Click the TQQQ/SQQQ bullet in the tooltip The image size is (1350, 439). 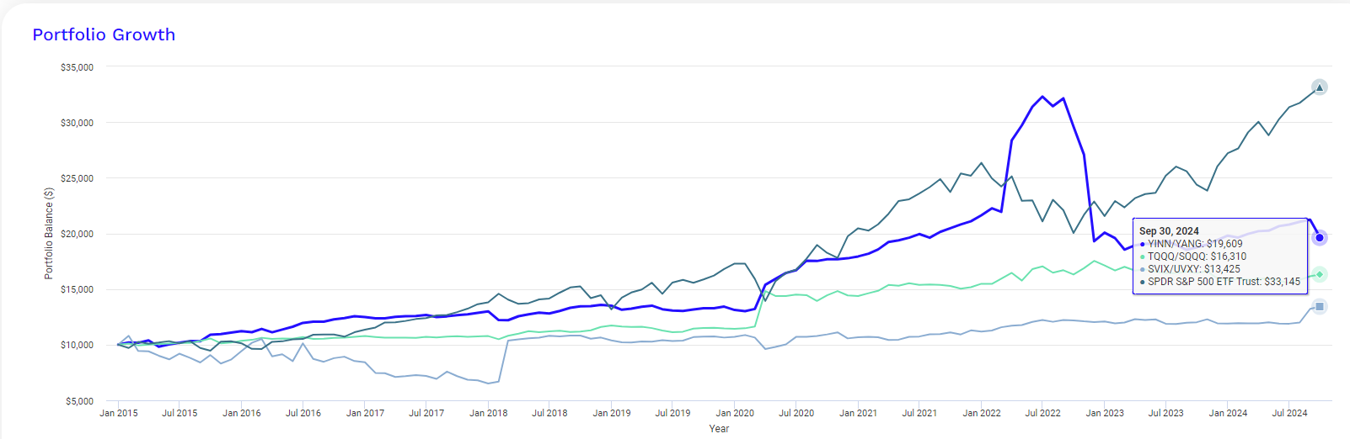point(1143,257)
